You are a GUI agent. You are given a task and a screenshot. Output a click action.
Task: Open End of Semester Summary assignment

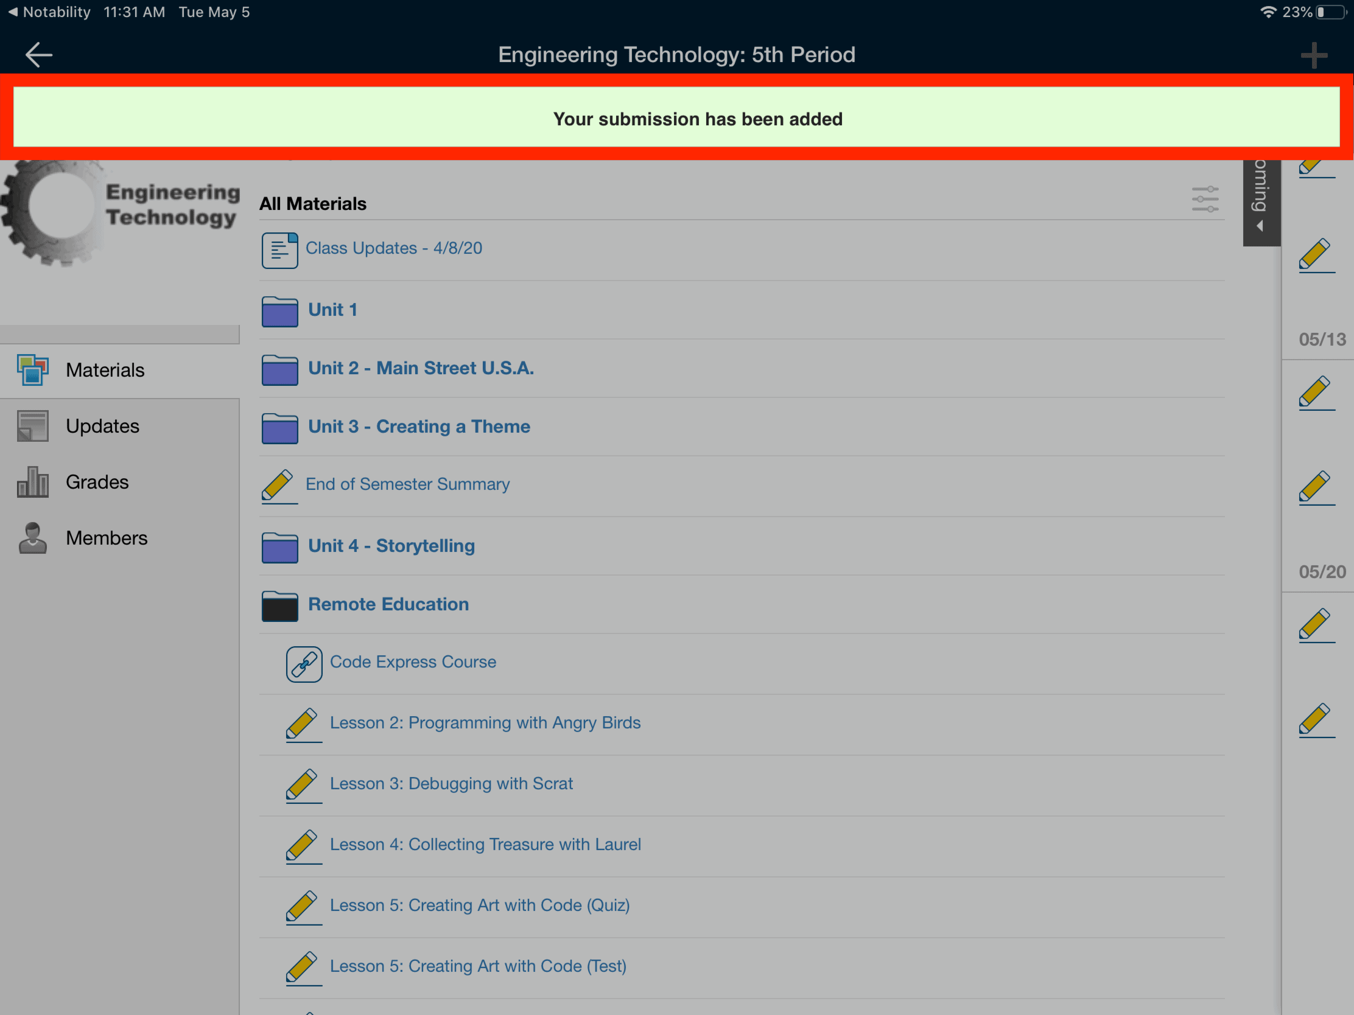tap(407, 483)
